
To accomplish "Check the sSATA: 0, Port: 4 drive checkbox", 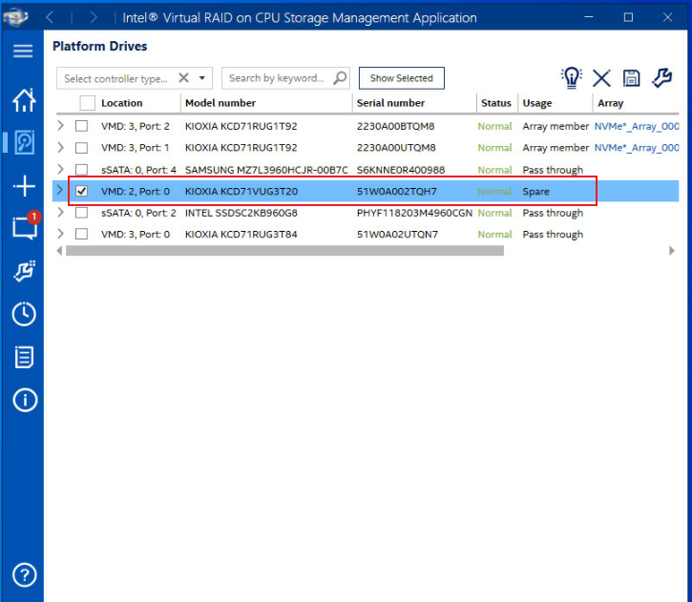I will pos(81,170).
